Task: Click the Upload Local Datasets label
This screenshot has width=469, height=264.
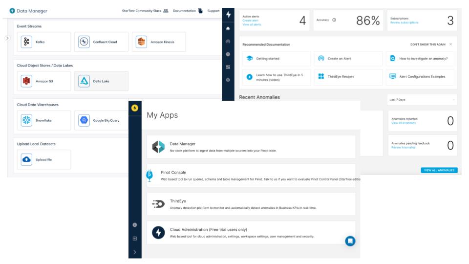Action: [x=36, y=144]
